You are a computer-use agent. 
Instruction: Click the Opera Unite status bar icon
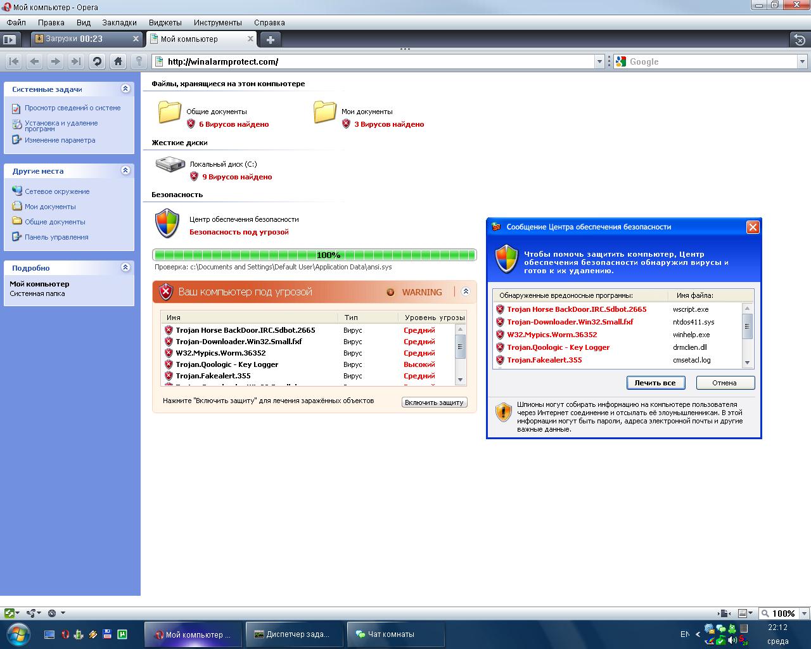33,613
